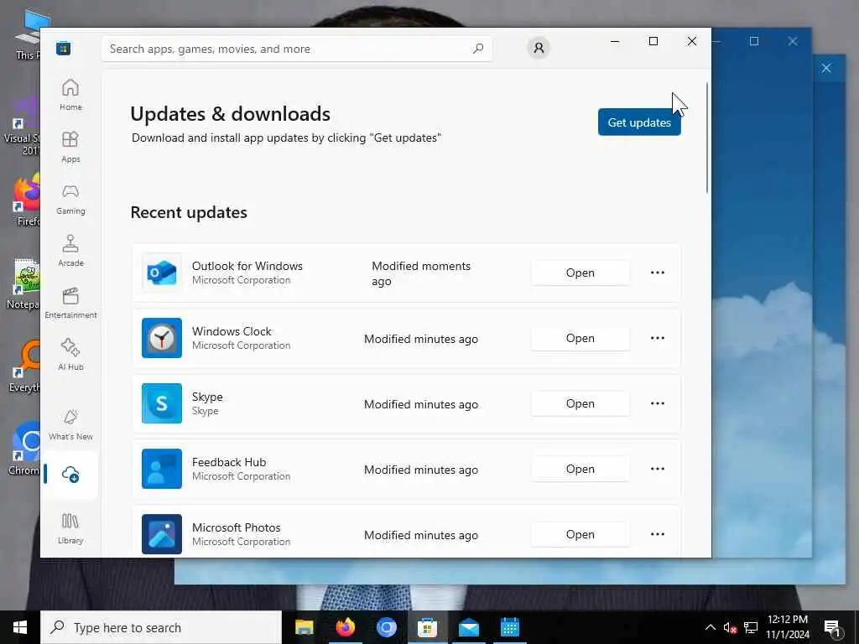Open more options for Skype
859x644 pixels.
pyautogui.click(x=658, y=403)
